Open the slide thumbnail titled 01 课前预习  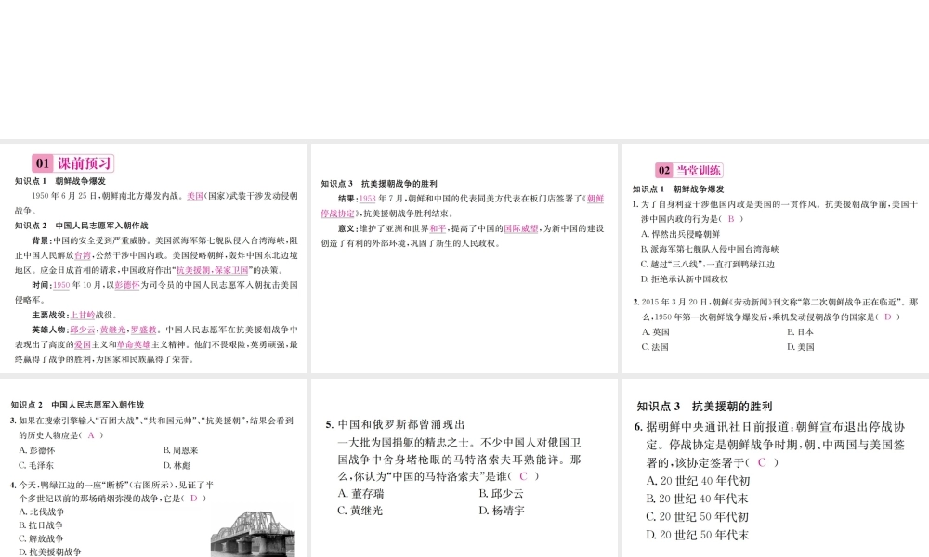153,258
